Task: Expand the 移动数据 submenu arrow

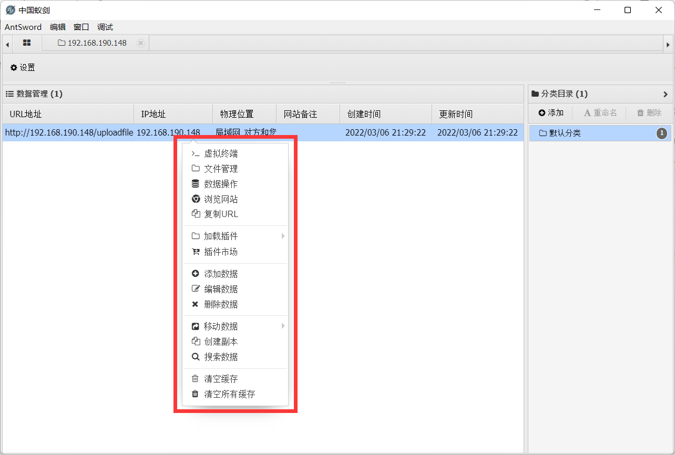Action: click(283, 326)
